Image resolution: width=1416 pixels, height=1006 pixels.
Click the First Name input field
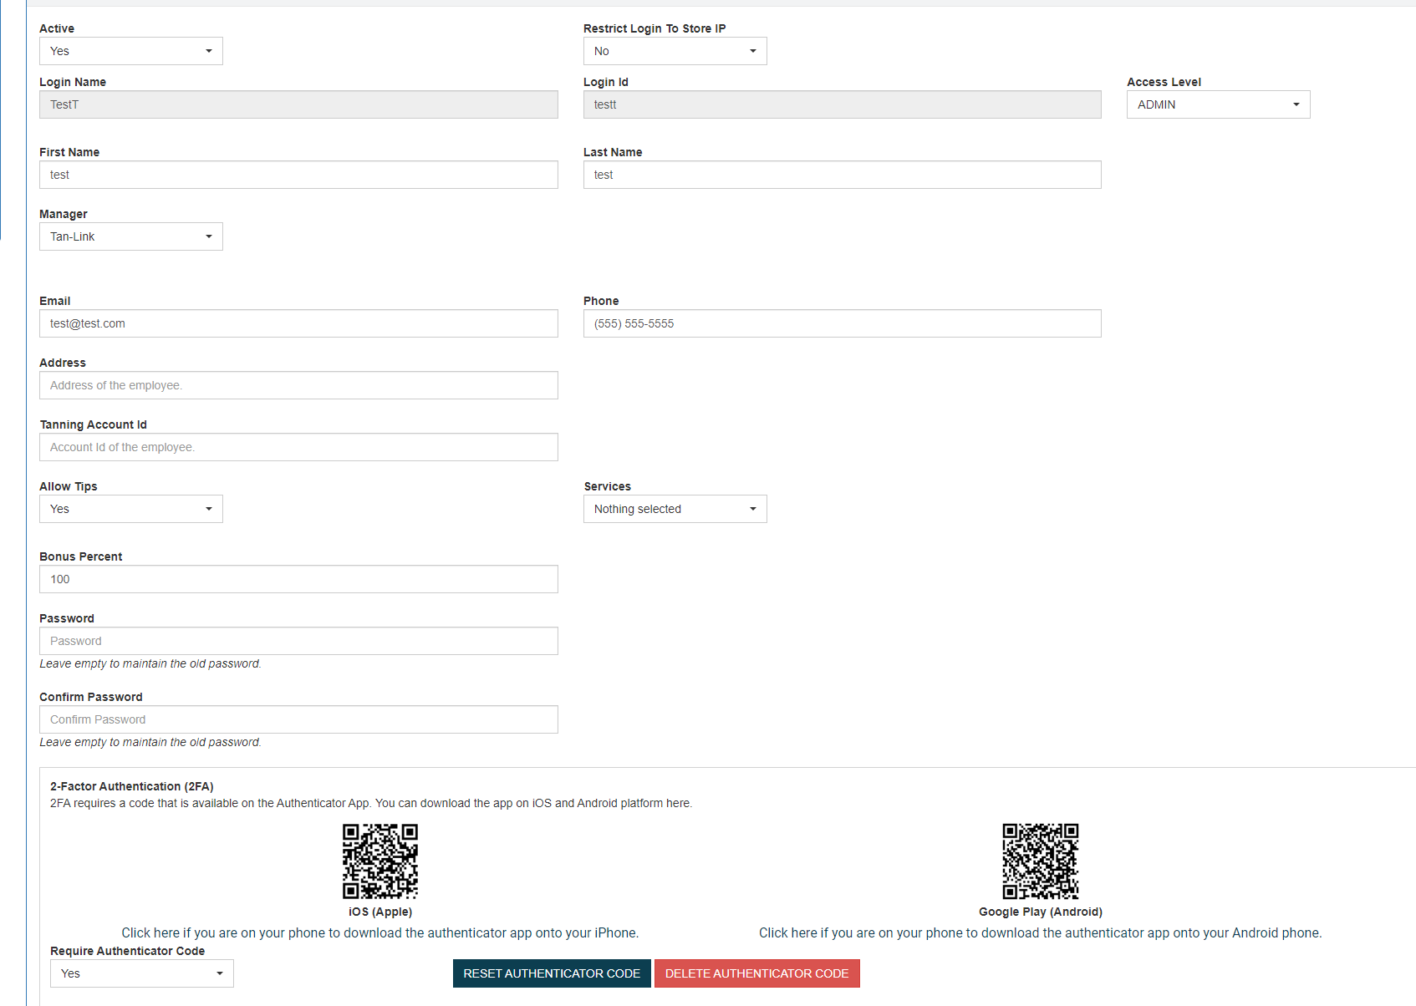pyautogui.click(x=298, y=175)
